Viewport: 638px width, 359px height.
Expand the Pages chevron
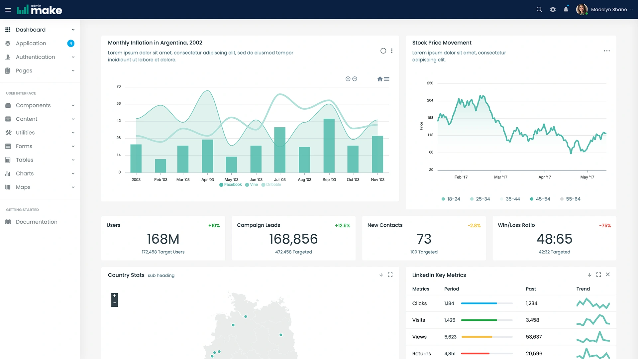pyautogui.click(x=73, y=70)
